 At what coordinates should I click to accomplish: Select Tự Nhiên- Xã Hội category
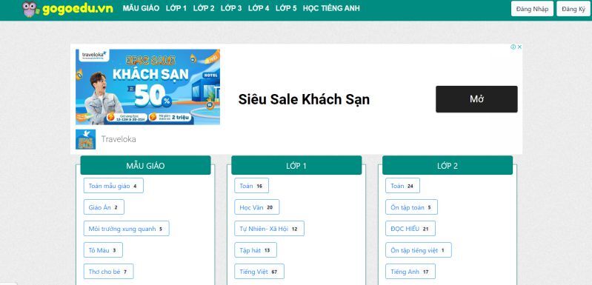click(269, 229)
